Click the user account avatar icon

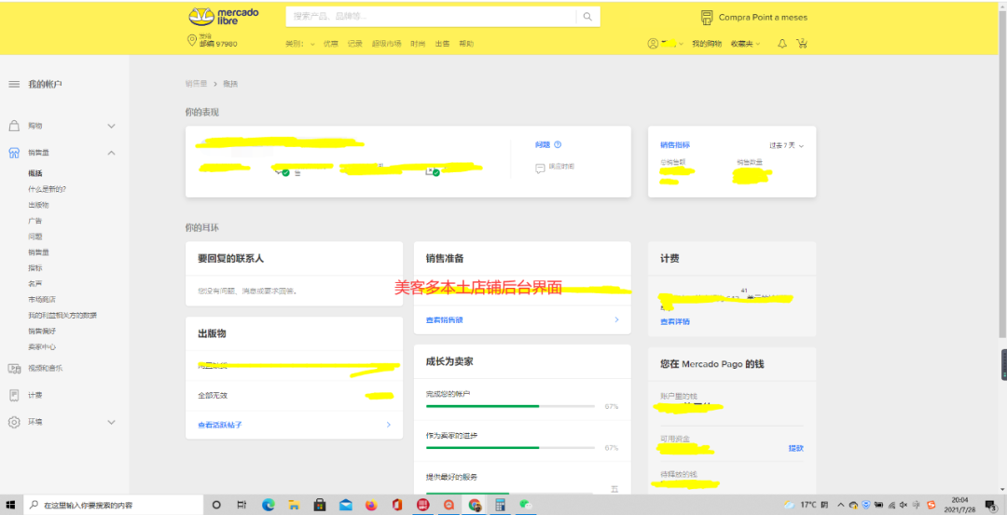(x=653, y=44)
